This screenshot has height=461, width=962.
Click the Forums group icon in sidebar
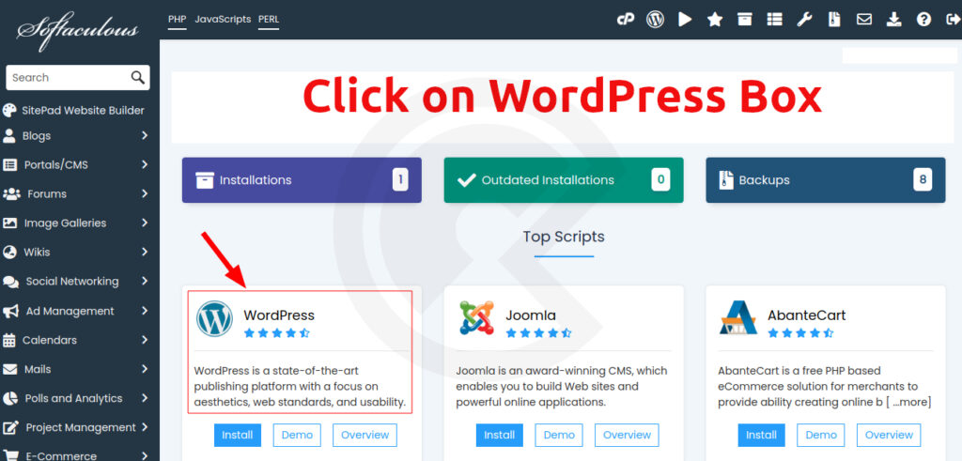click(x=11, y=193)
